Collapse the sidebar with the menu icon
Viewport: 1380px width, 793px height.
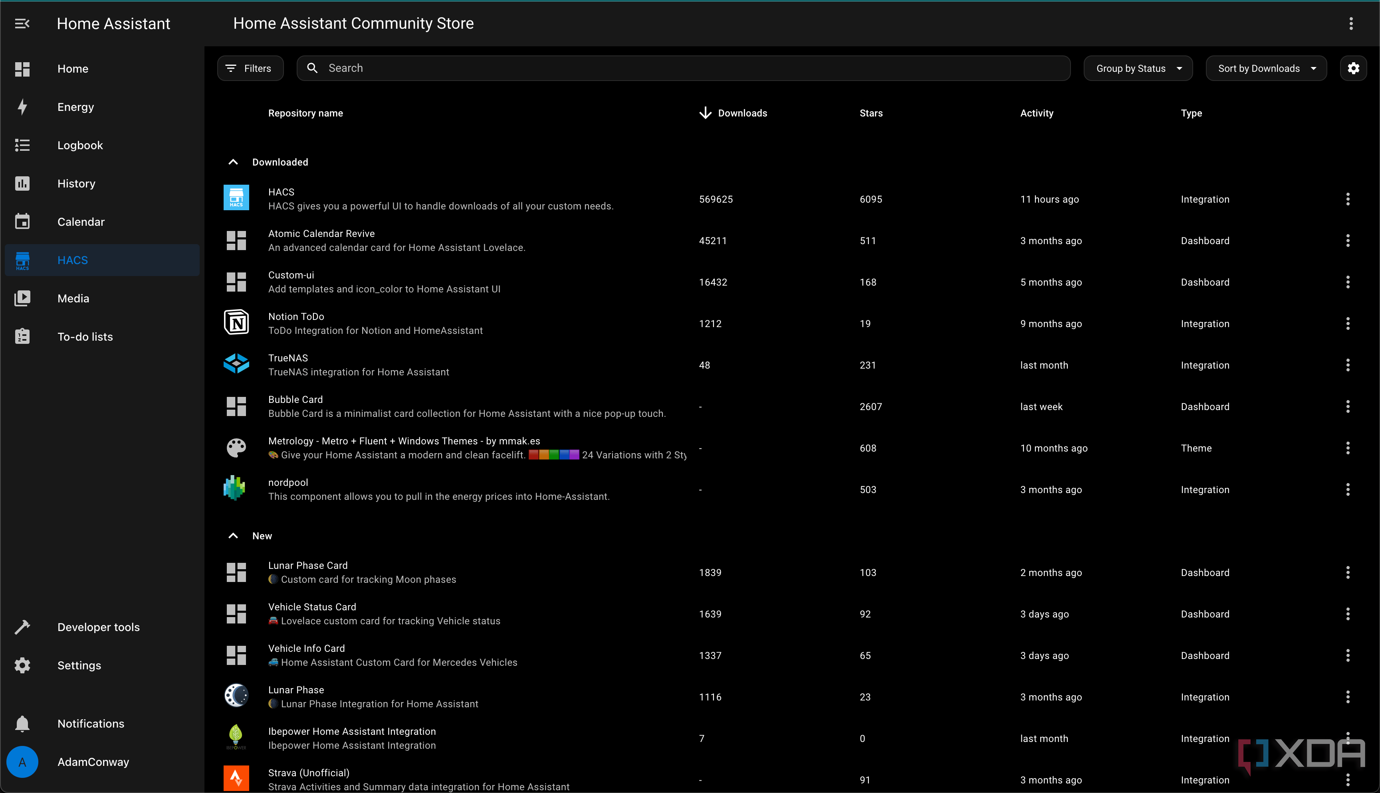click(22, 24)
